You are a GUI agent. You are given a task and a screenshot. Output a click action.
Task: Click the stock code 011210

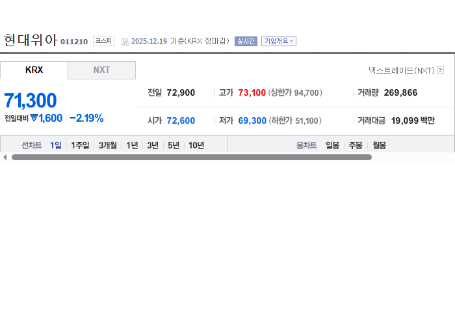tap(74, 42)
